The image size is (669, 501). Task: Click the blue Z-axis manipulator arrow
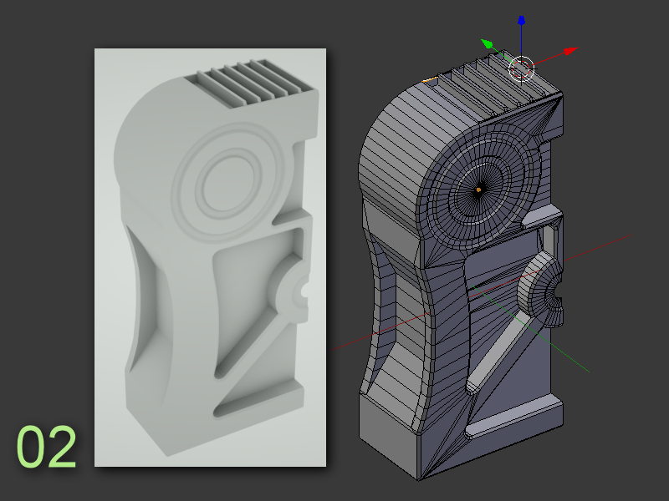click(521, 20)
